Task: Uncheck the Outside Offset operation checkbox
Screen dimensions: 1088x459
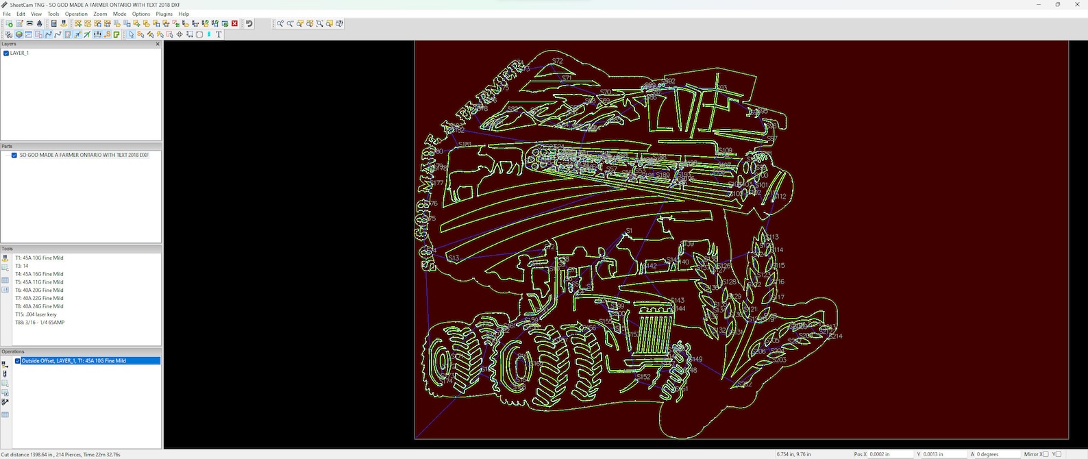Action: [18, 361]
